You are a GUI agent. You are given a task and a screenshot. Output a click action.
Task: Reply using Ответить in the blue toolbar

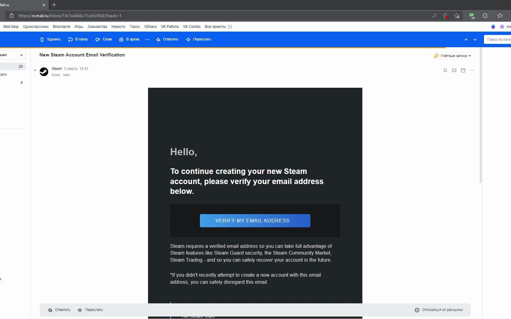click(167, 39)
